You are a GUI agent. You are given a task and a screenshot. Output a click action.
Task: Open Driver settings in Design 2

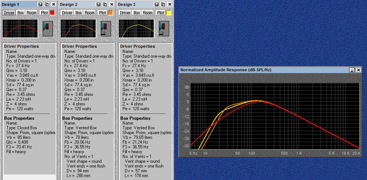point(67,12)
